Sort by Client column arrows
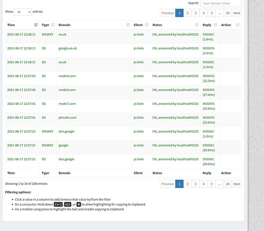This screenshot has height=231, width=264. [x=147, y=25]
